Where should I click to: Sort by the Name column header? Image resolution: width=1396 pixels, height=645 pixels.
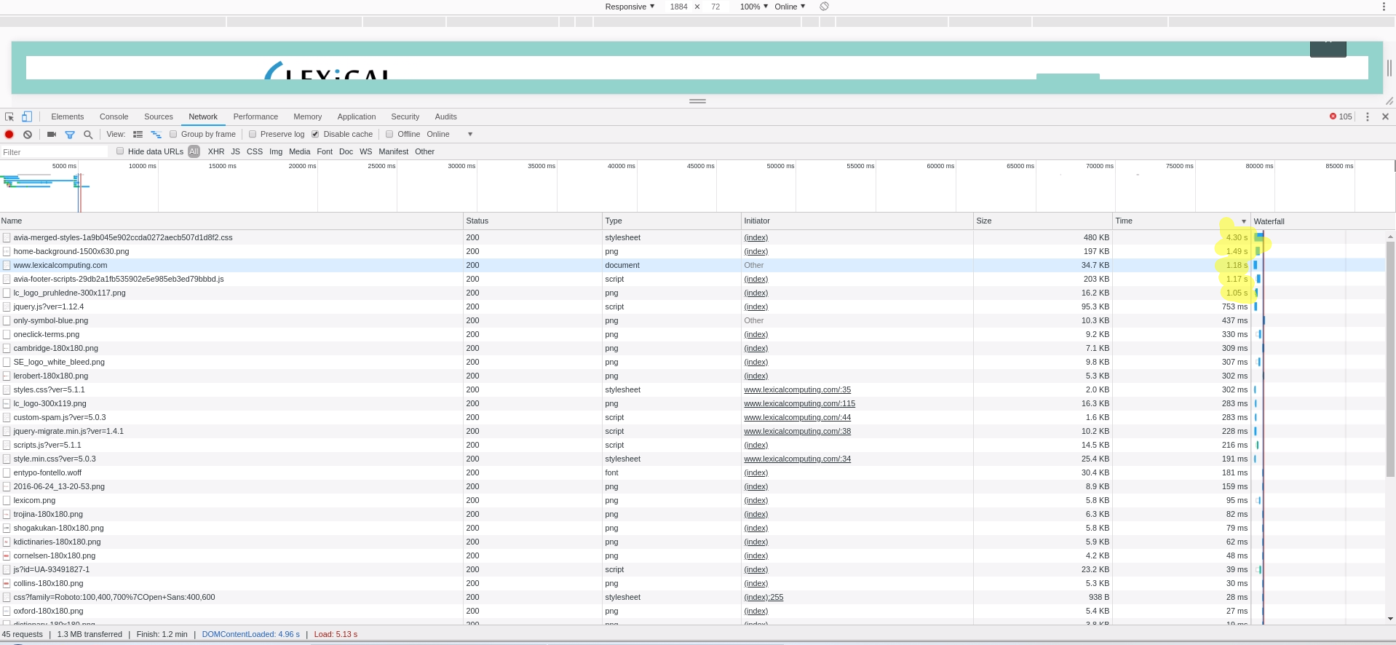tap(231, 221)
